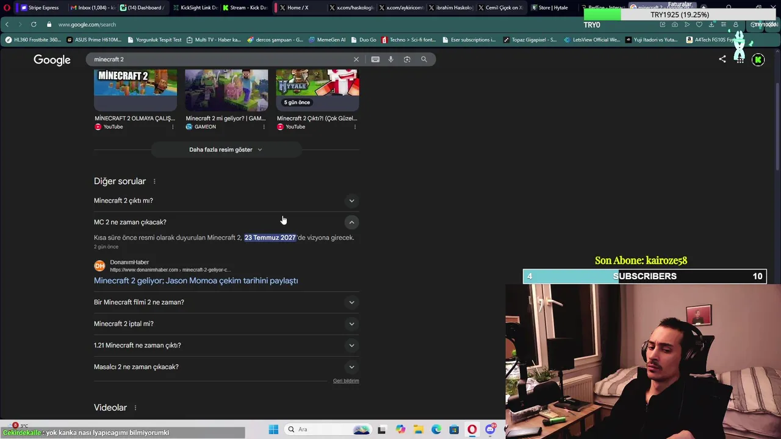The image size is (781, 439).
Task: Open the MemeGen AI bookmark
Action: point(327,40)
